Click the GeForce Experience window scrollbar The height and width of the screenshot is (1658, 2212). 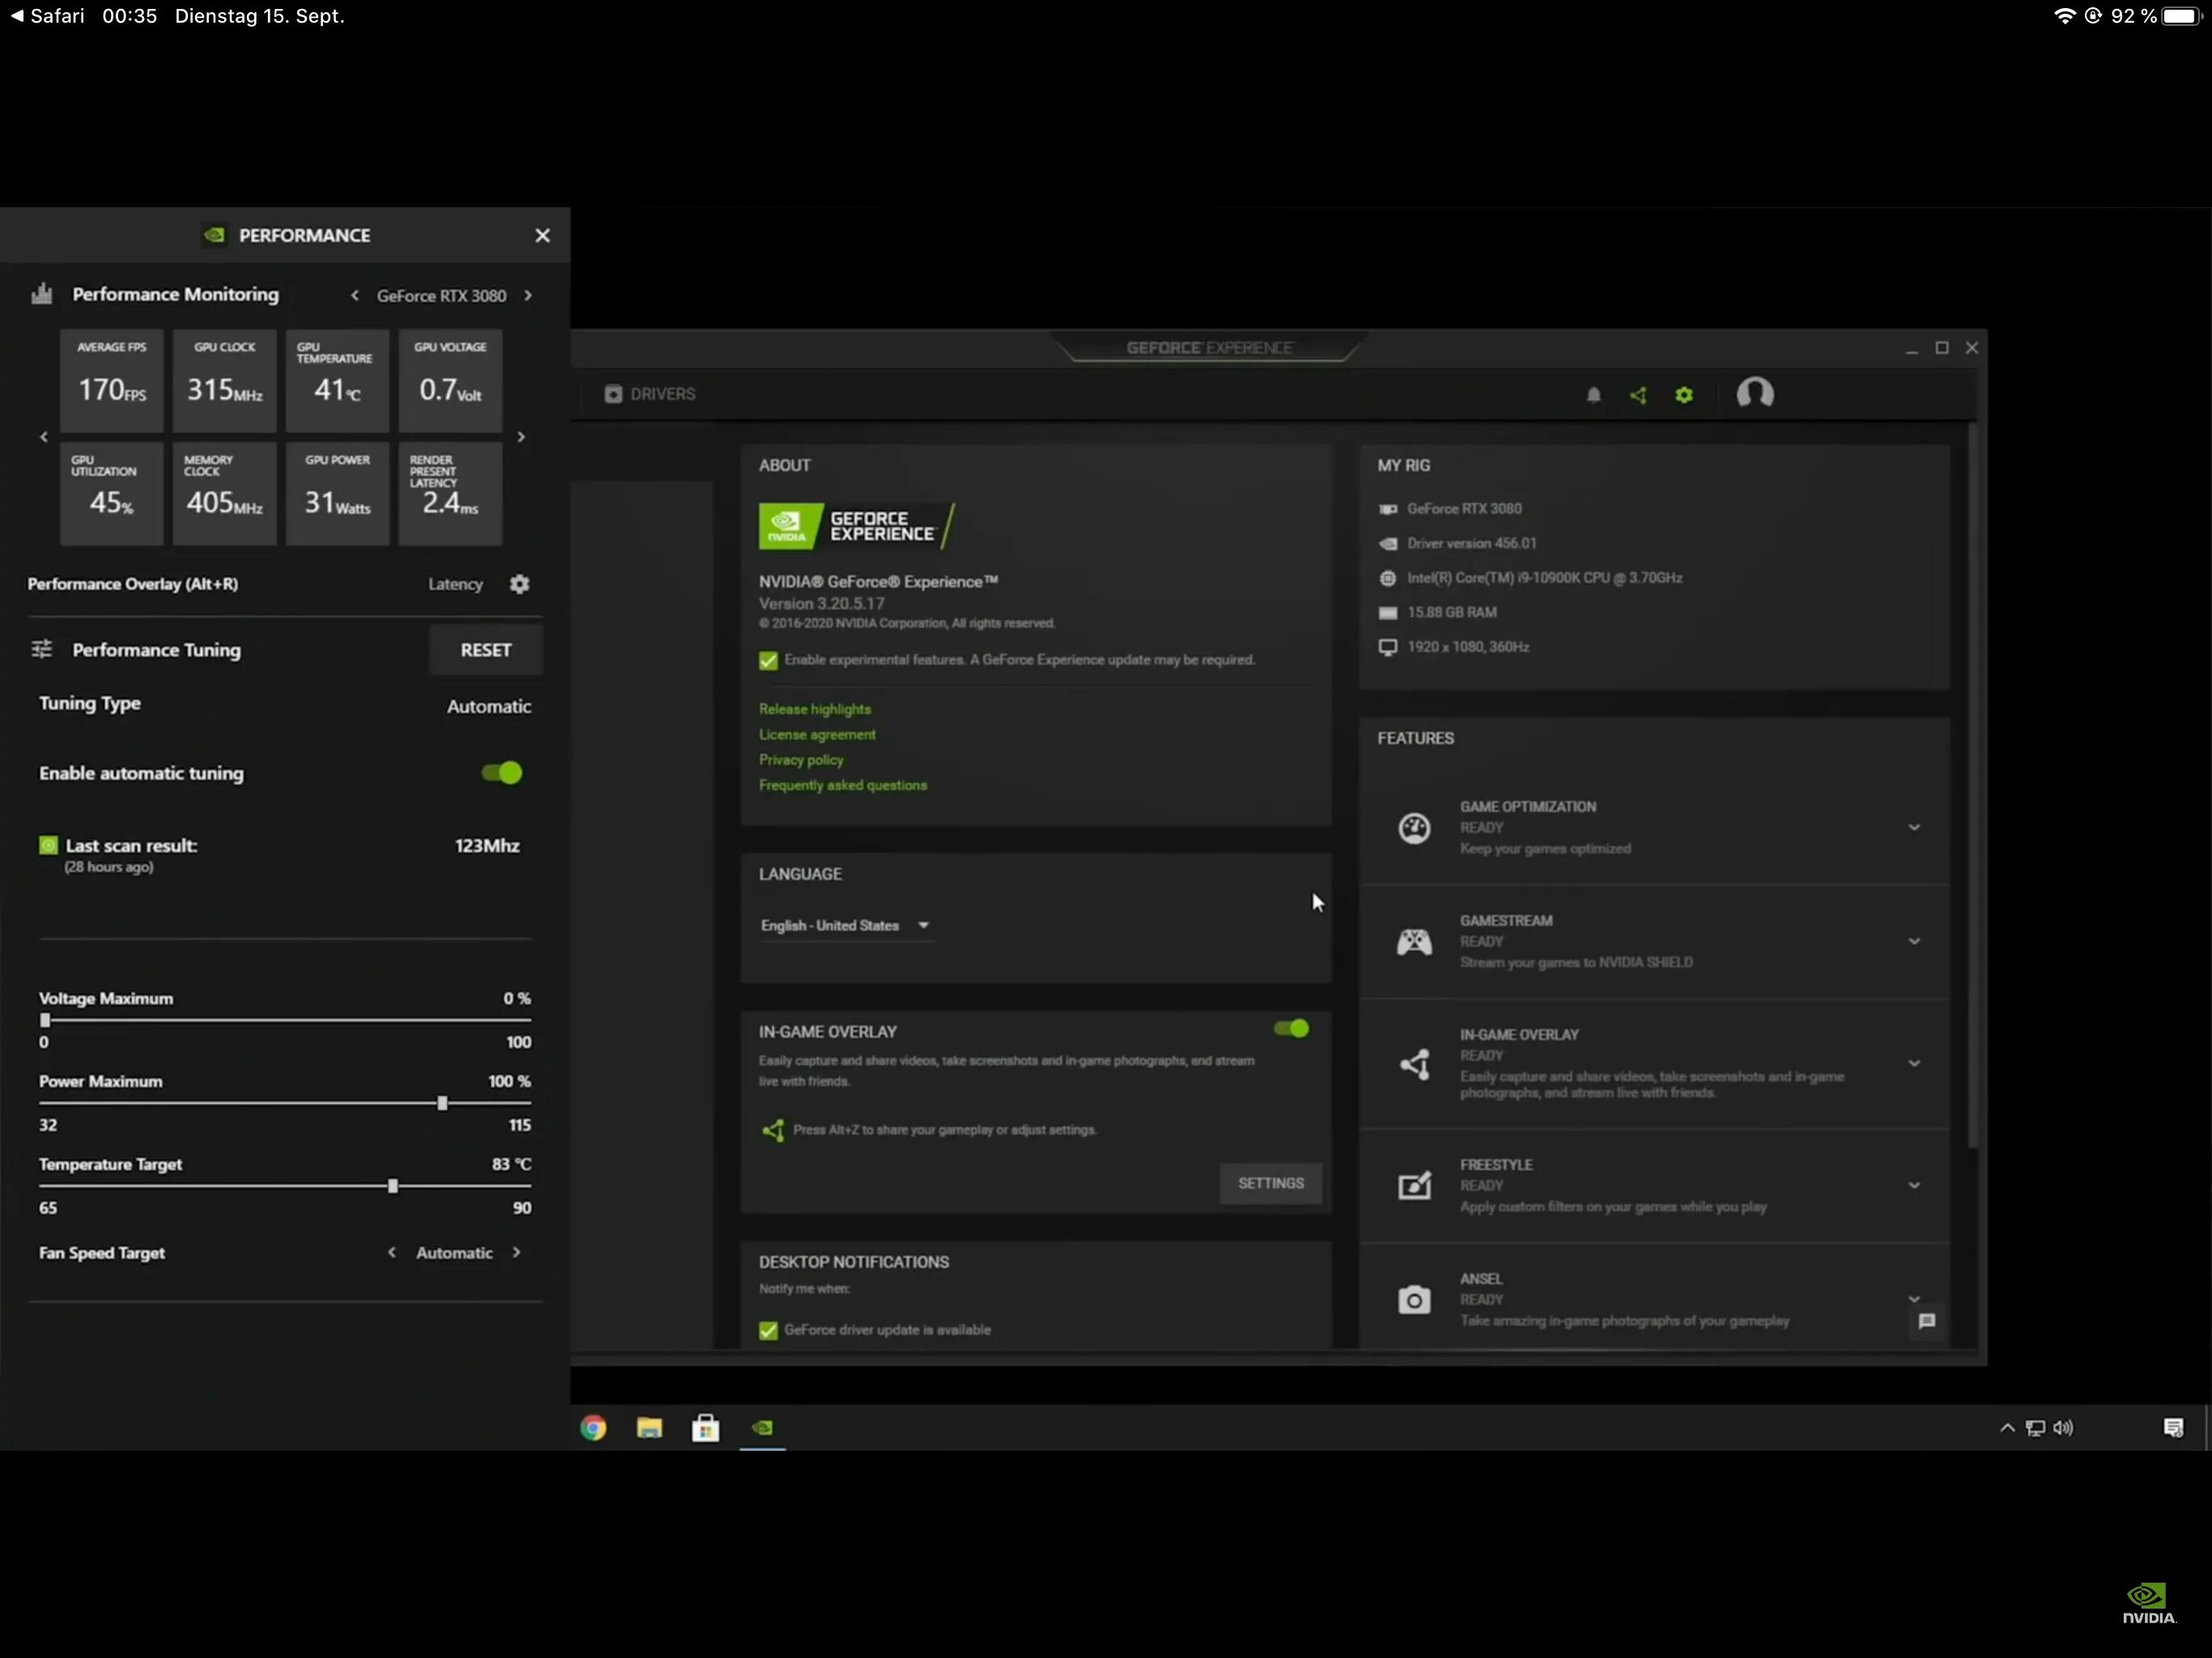(x=1972, y=785)
